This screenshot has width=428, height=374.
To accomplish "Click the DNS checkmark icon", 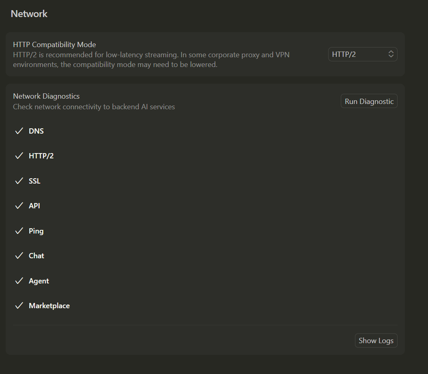I will [x=19, y=131].
